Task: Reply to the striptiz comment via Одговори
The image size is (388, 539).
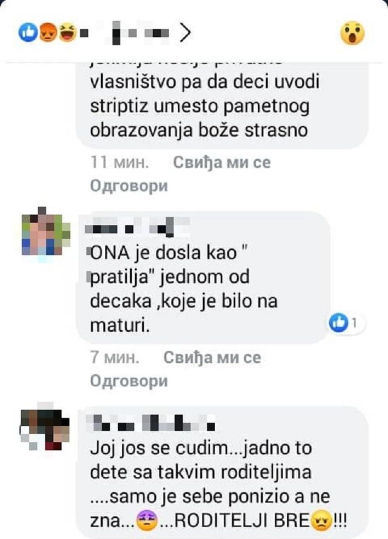Action: pyautogui.click(x=129, y=186)
